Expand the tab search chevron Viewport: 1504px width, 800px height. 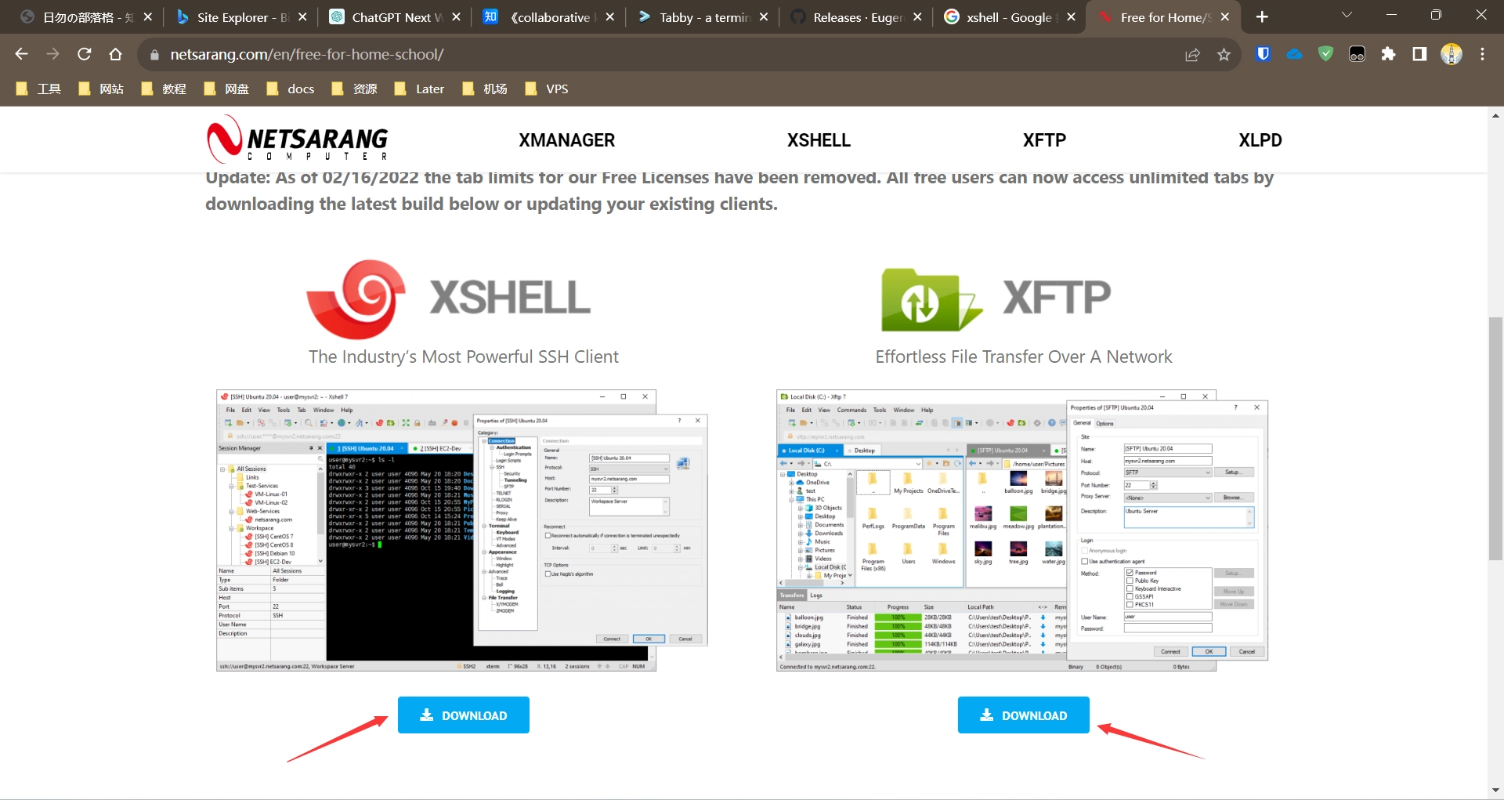pos(1347,16)
